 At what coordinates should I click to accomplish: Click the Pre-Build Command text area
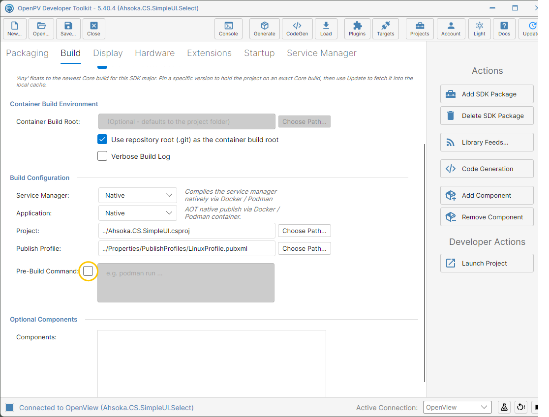click(x=186, y=283)
